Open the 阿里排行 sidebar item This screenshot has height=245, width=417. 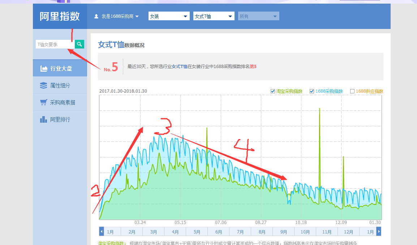(x=60, y=119)
